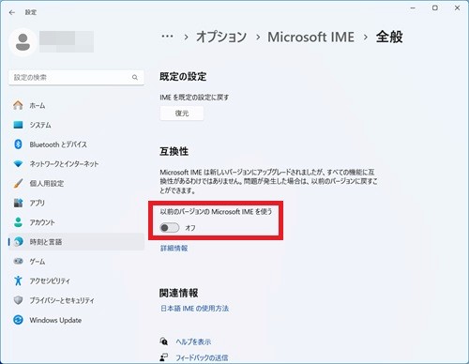
Task: Click the アカウント person icon
Action: click(x=18, y=222)
